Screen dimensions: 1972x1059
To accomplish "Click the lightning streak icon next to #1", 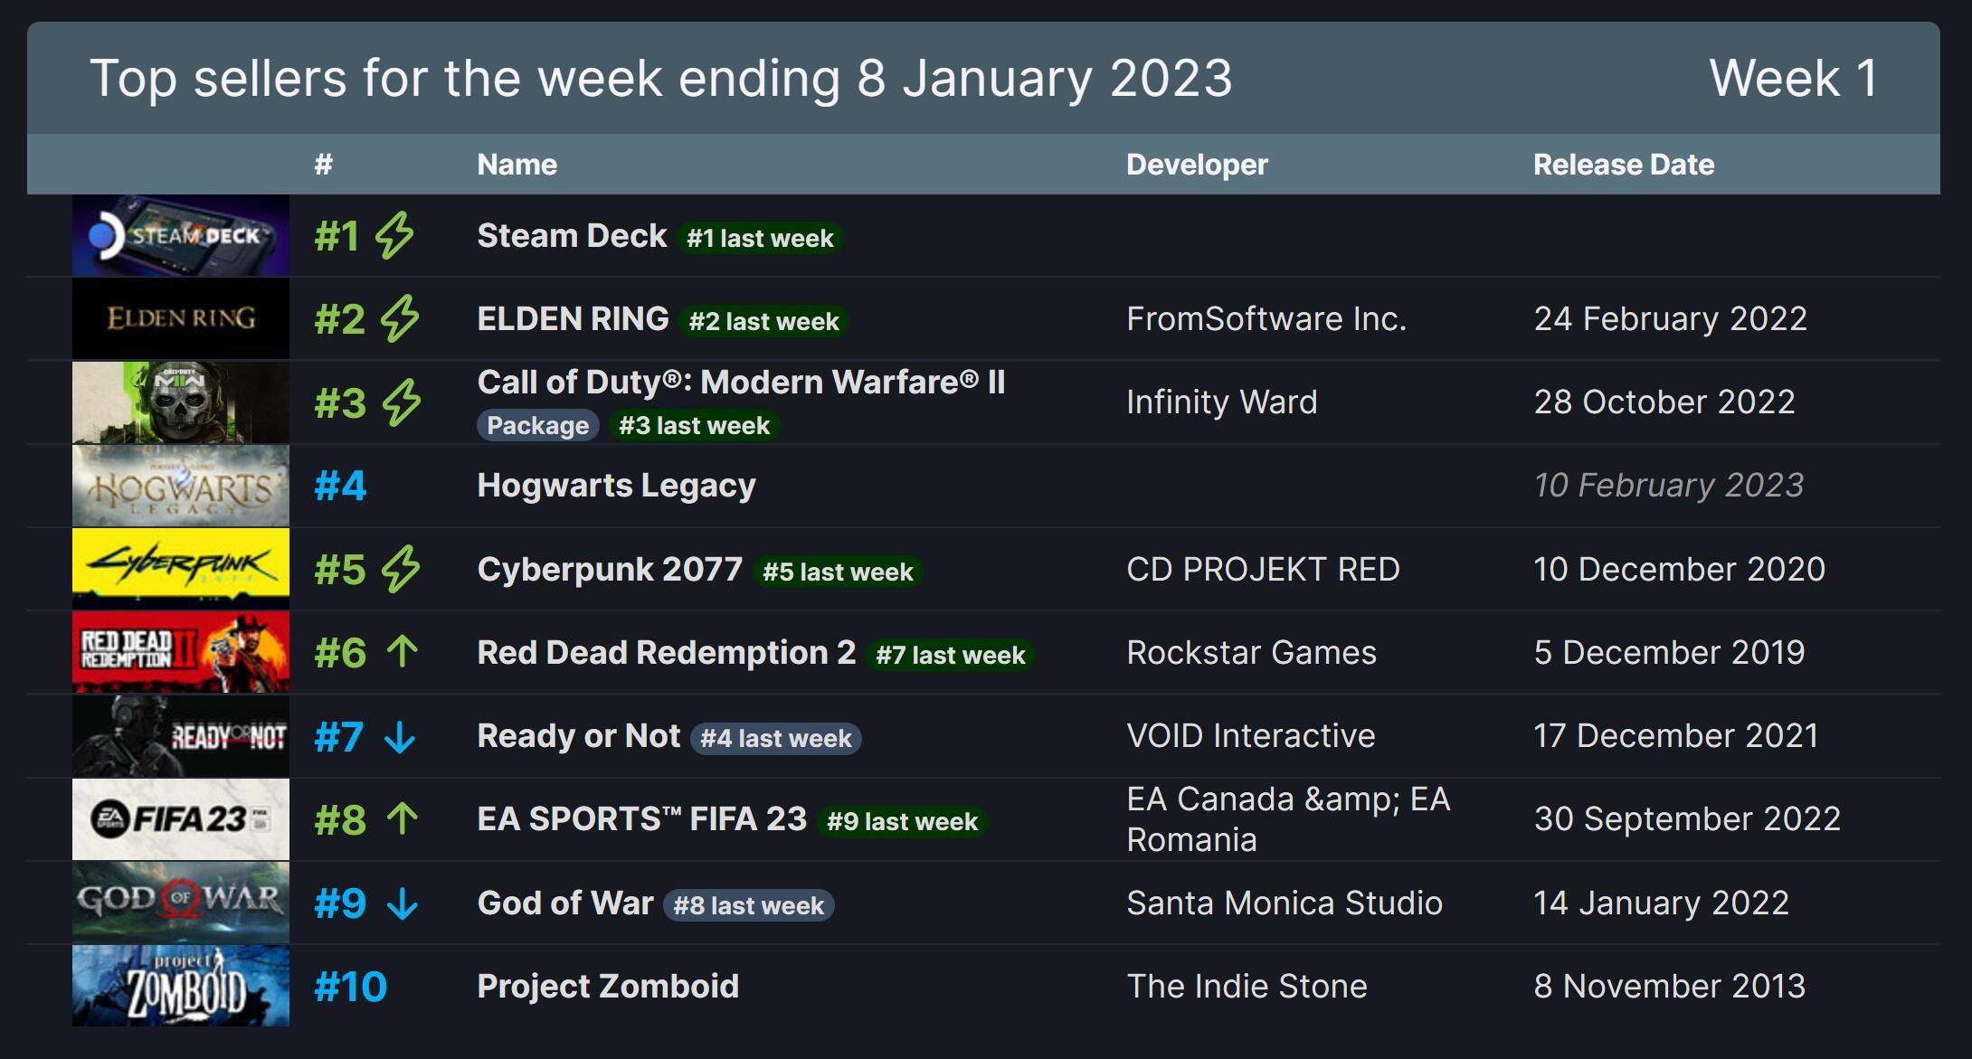I will [x=394, y=236].
